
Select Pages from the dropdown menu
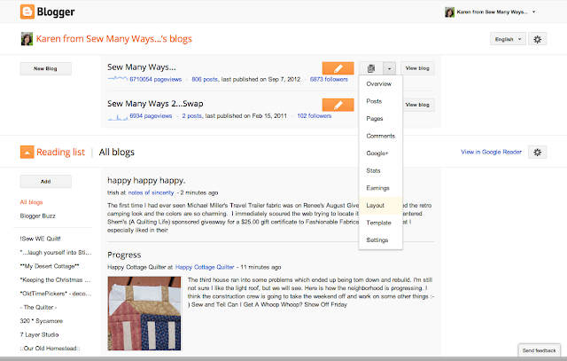point(381,118)
